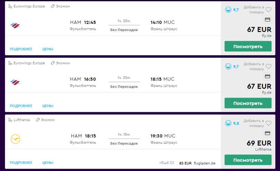Screen dimensions: 280x171
Task: Click the payment card icon for 16:50 flight
Action: click(268, 76)
